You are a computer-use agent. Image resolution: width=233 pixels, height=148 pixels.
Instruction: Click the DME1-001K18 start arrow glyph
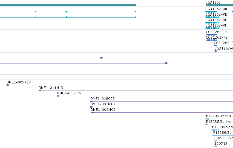click(x=92, y=107)
